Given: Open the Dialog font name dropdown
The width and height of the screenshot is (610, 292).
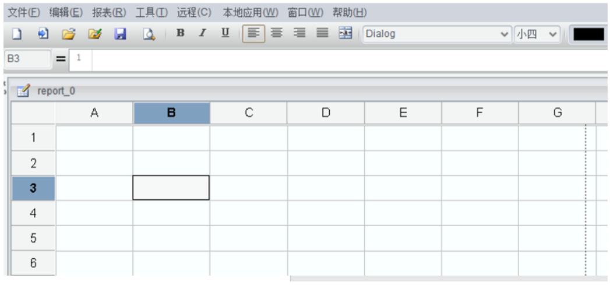Looking at the screenshot, I should 437,34.
